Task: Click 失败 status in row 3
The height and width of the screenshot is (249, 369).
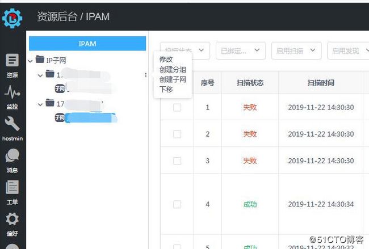Action: pos(250,161)
